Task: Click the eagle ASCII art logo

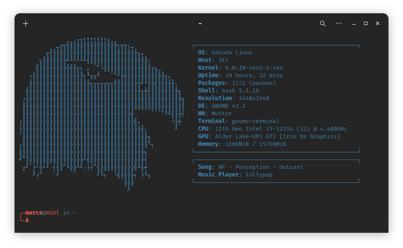Action: point(102,114)
